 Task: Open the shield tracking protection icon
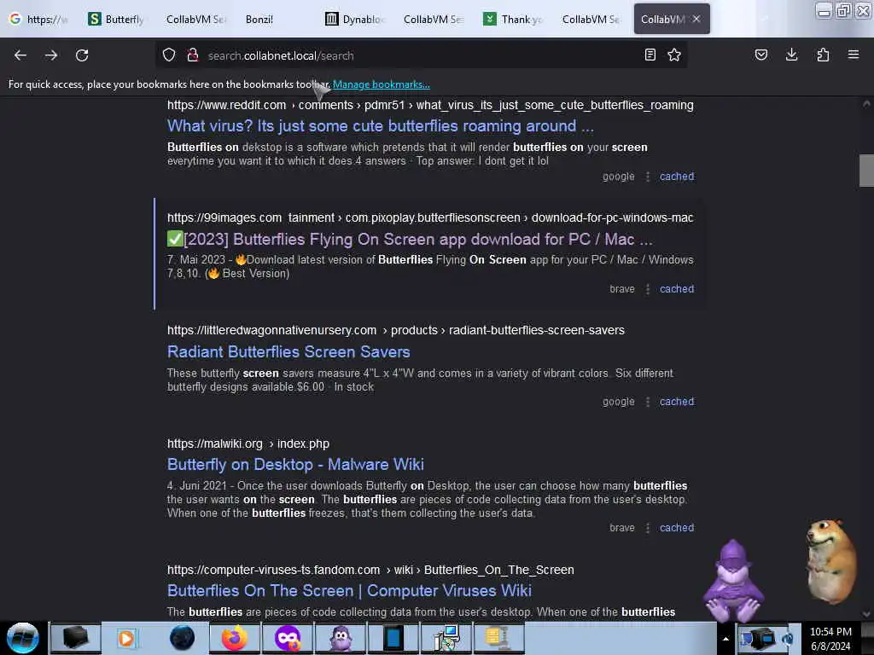(x=169, y=55)
